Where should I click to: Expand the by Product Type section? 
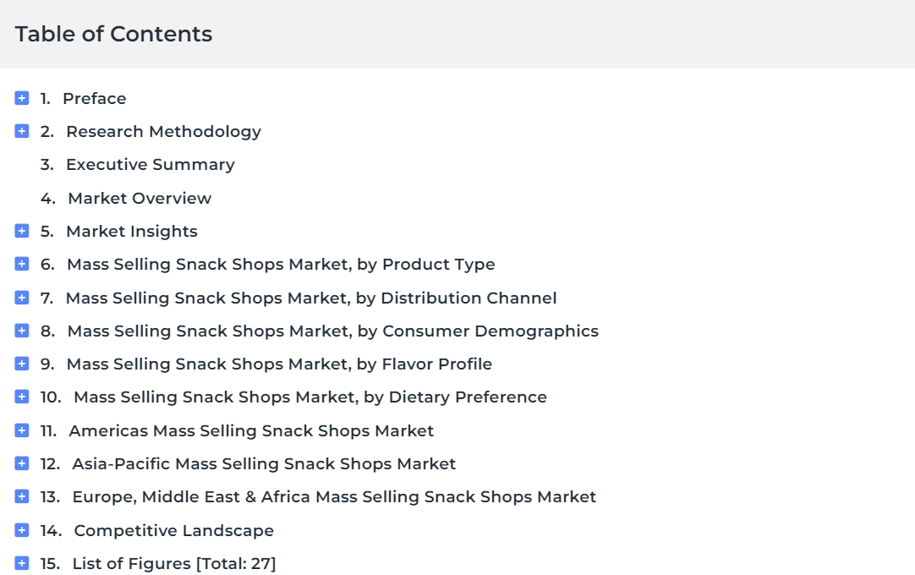pos(22,264)
